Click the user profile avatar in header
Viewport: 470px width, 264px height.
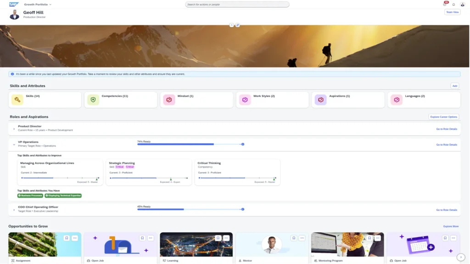(462, 5)
